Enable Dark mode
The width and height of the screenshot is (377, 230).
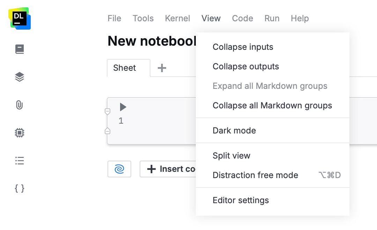coord(234,130)
